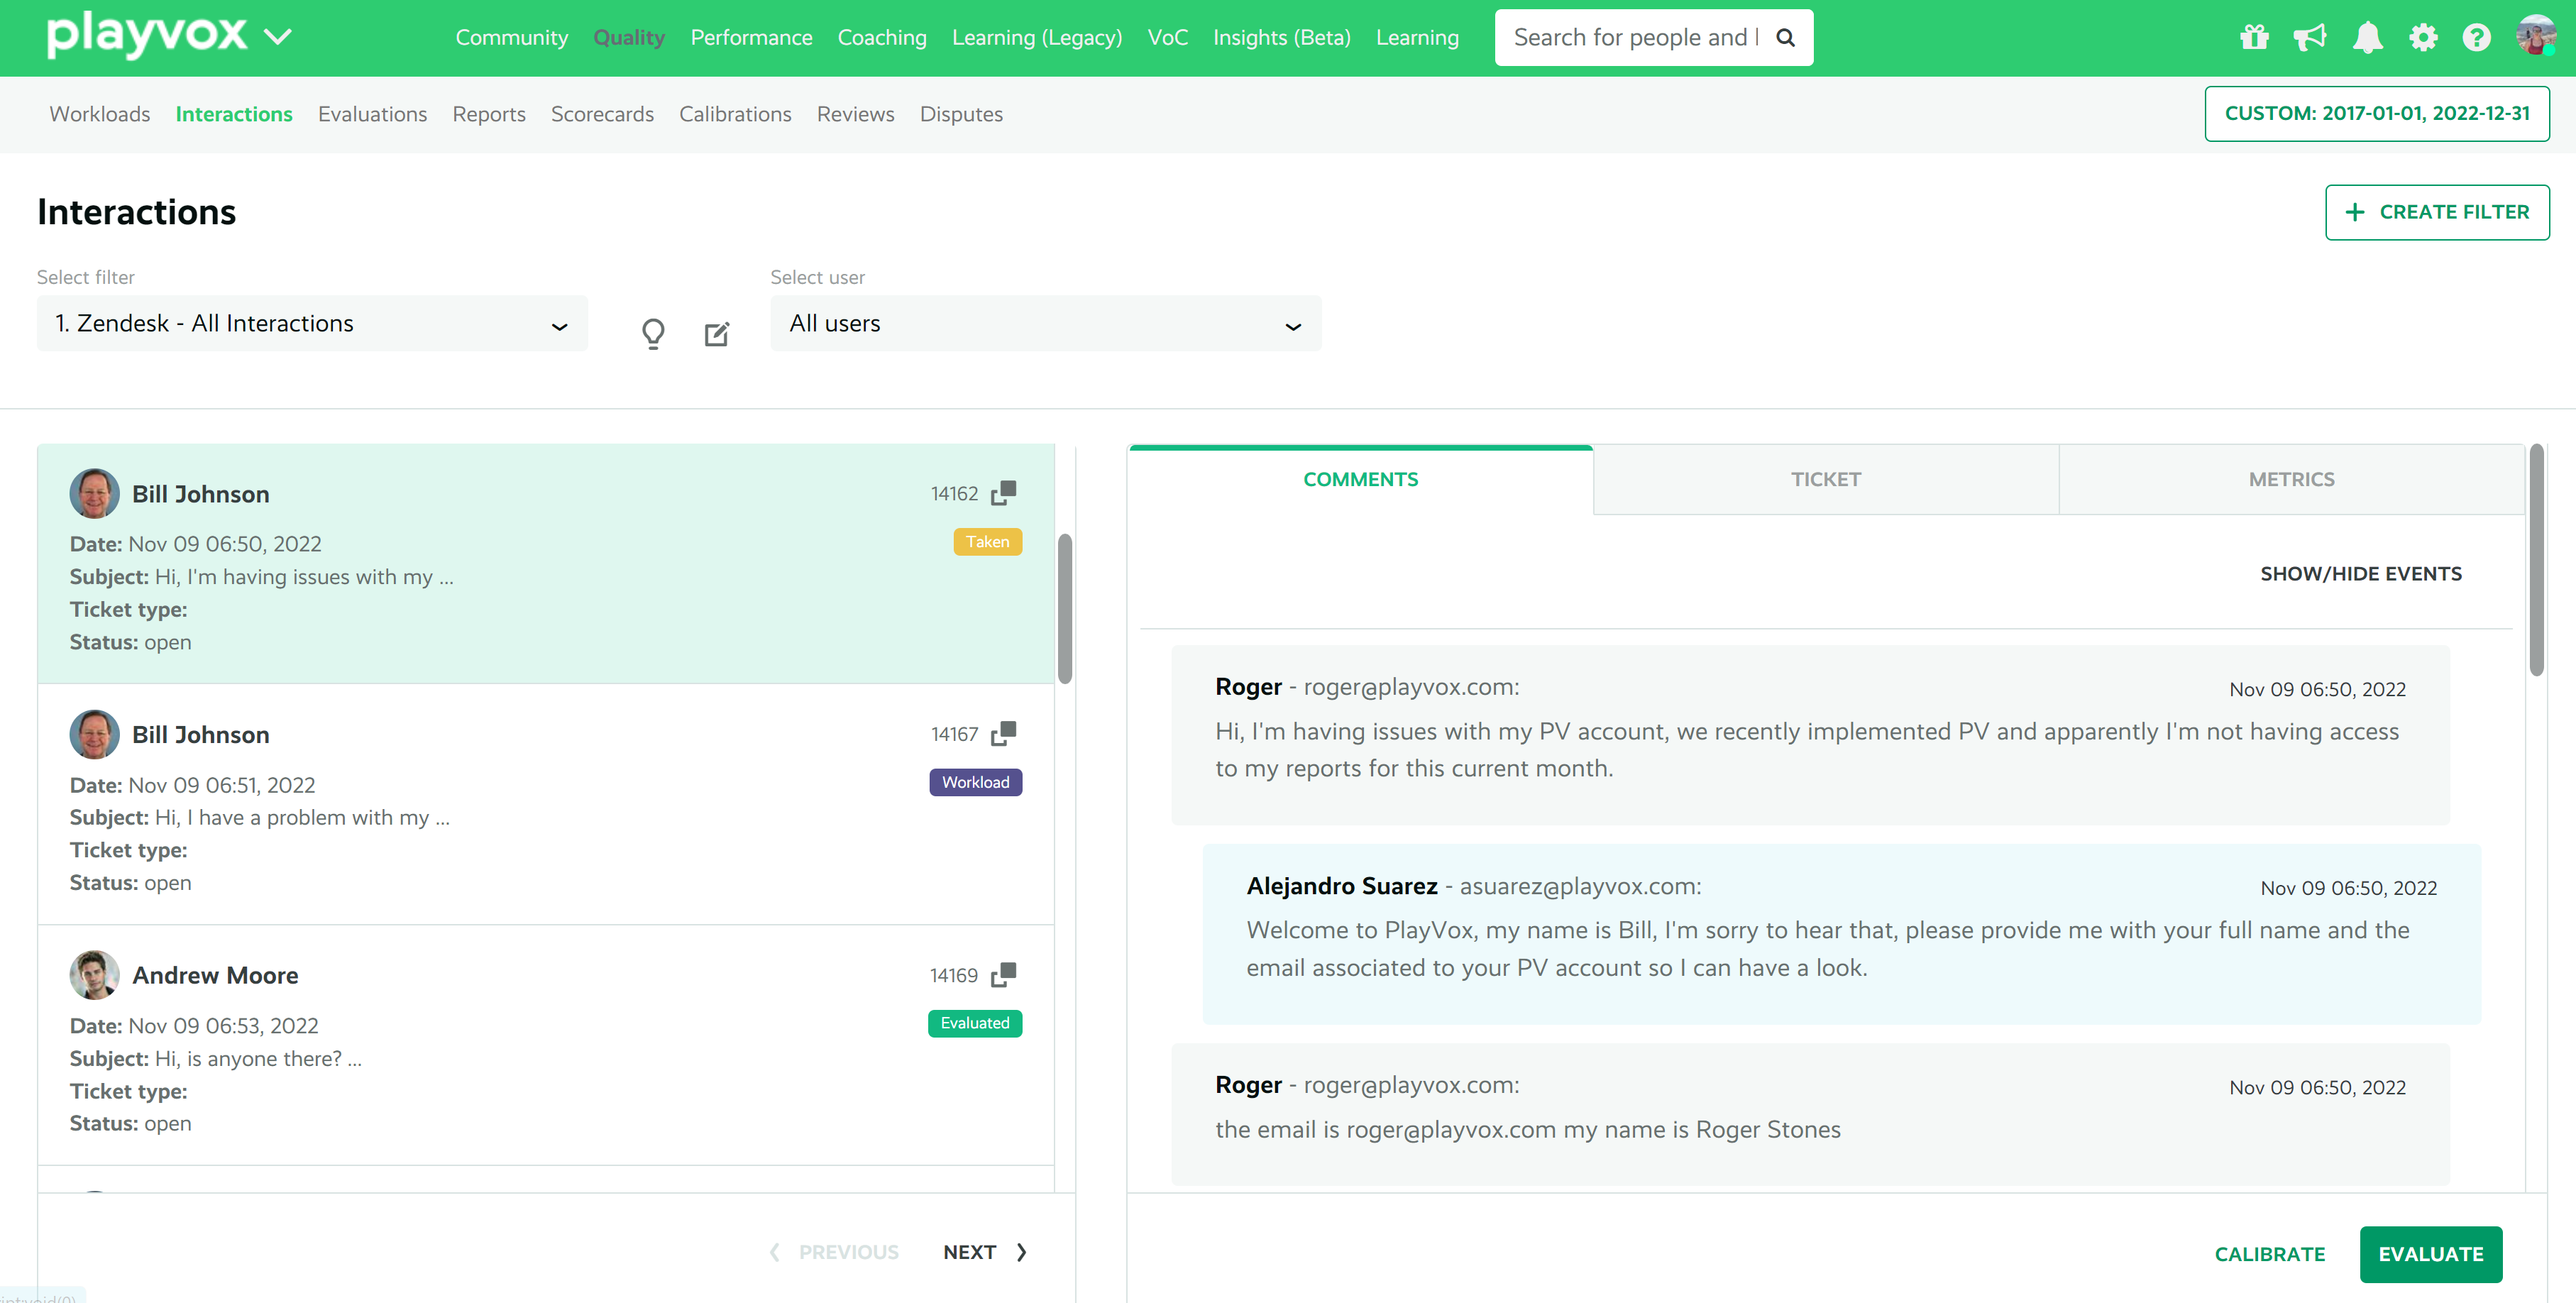Open the settings gear icon

click(x=2424, y=37)
